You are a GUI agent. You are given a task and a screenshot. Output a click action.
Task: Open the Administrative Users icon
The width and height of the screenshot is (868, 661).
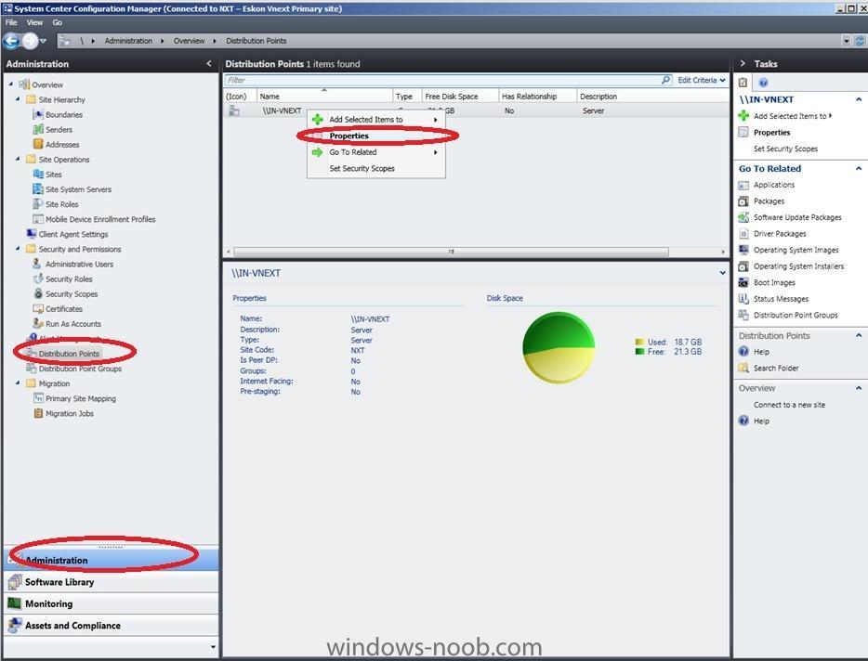click(38, 264)
